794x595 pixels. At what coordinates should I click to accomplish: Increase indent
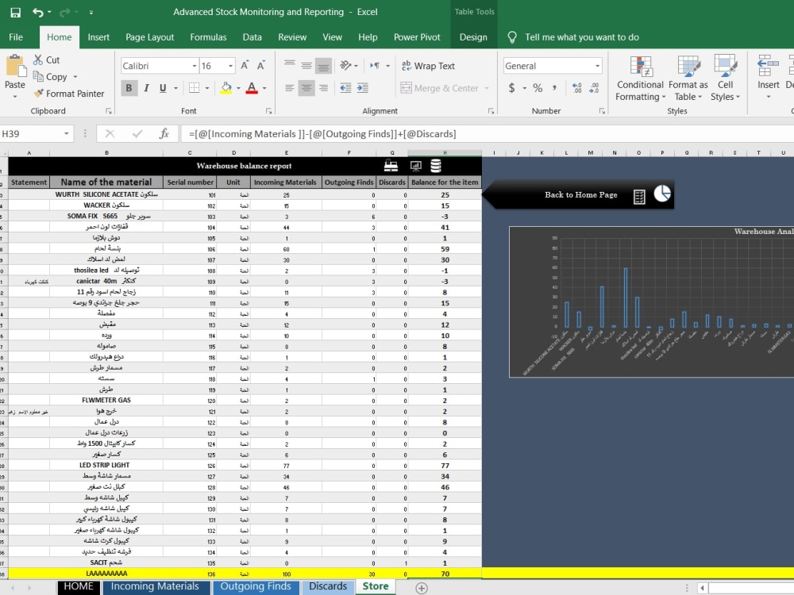pyautogui.click(x=363, y=88)
